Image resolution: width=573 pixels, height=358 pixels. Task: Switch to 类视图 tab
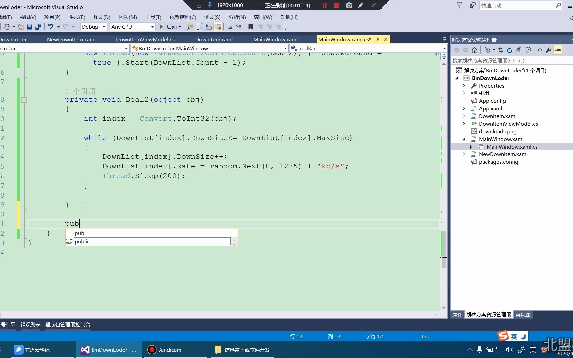tap(523, 315)
